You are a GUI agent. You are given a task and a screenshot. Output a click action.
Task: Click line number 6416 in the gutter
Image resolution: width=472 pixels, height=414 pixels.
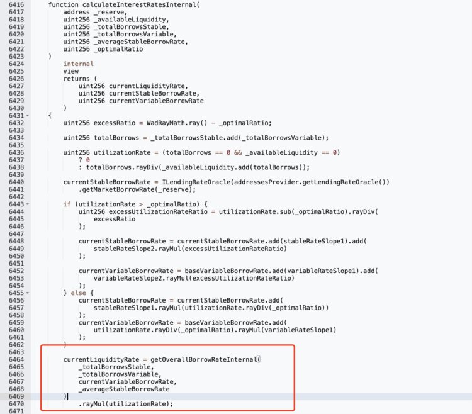16,5
